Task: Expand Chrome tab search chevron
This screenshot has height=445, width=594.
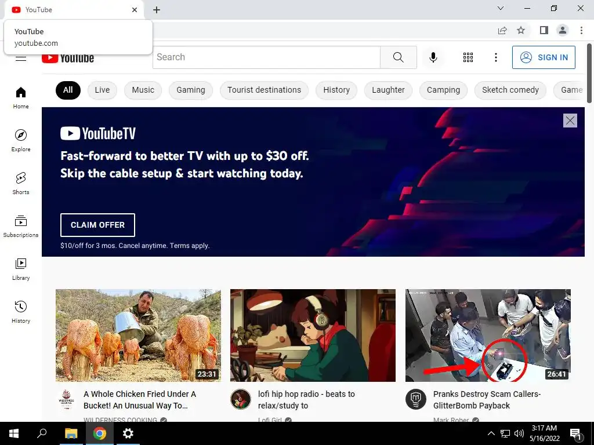Action: 501,8
